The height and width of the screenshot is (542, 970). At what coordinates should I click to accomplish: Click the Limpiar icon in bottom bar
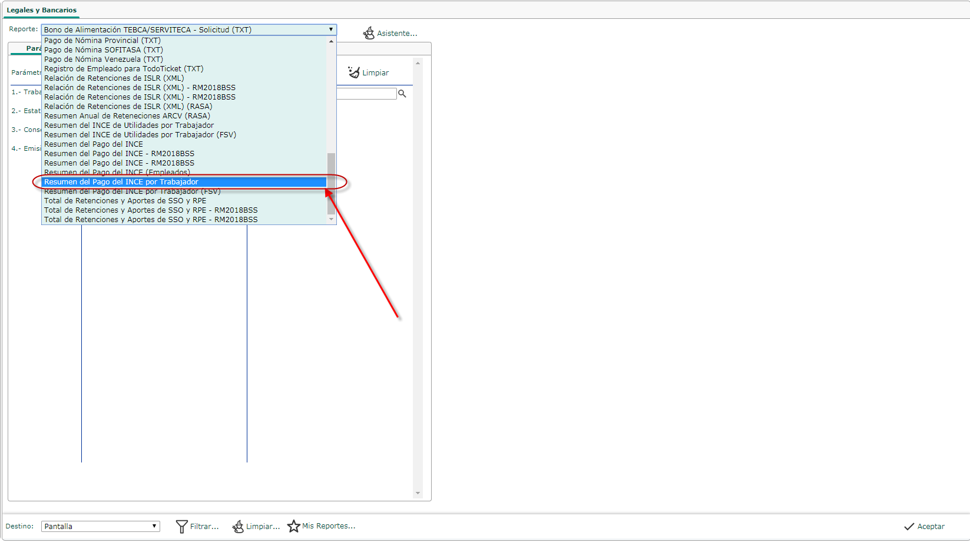[238, 526]
